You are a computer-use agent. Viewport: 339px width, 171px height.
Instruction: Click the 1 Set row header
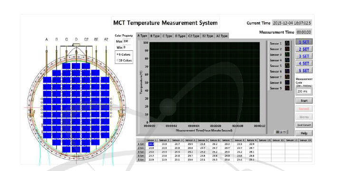tap(140, 144)
